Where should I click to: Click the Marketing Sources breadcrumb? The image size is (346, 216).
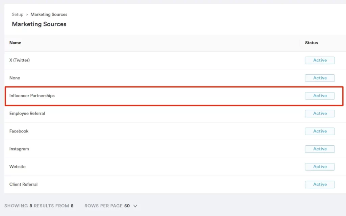tap(49, 15)
